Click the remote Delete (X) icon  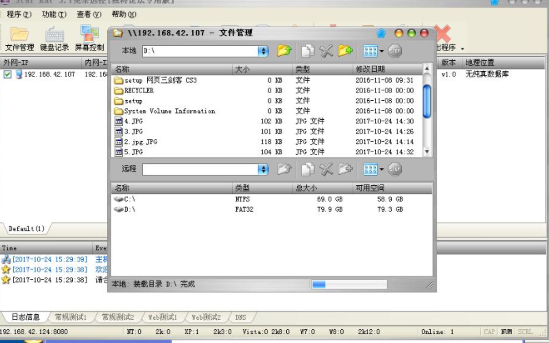point(326,169)
